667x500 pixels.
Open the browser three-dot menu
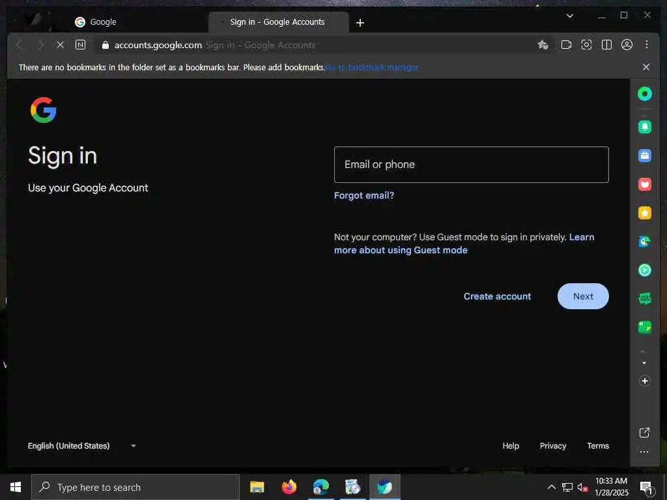point(647,45)
